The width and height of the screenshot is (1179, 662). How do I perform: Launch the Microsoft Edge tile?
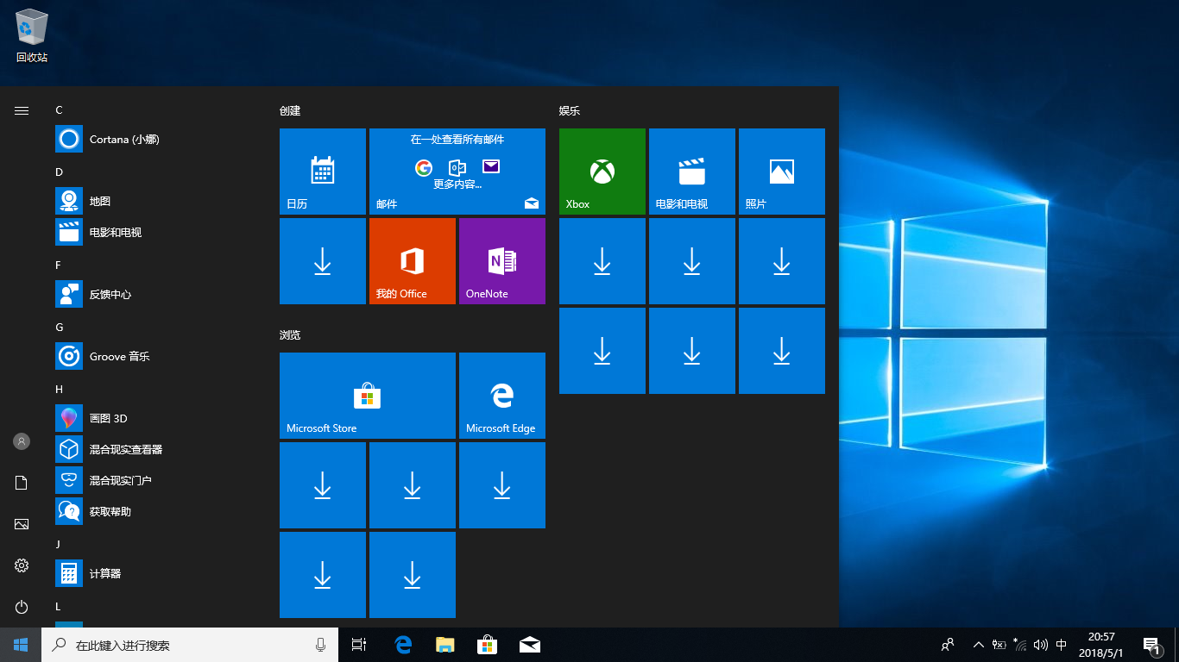tap(501, 396)
